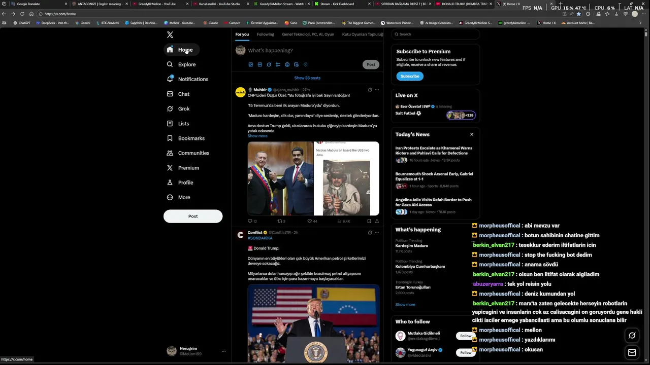Screen dimensions: 650x365
Task: Select the For you tab
Action: pos(242,34)
